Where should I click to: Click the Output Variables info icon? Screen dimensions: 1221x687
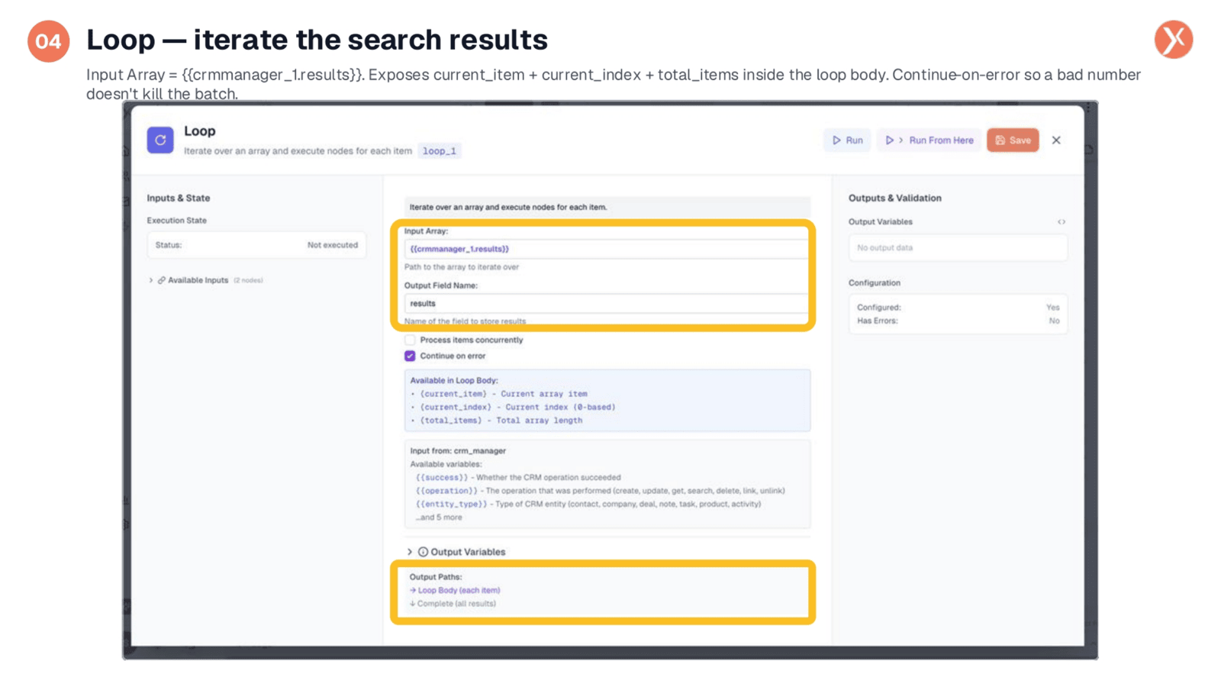pyautogui.click(x=423, y=552)
